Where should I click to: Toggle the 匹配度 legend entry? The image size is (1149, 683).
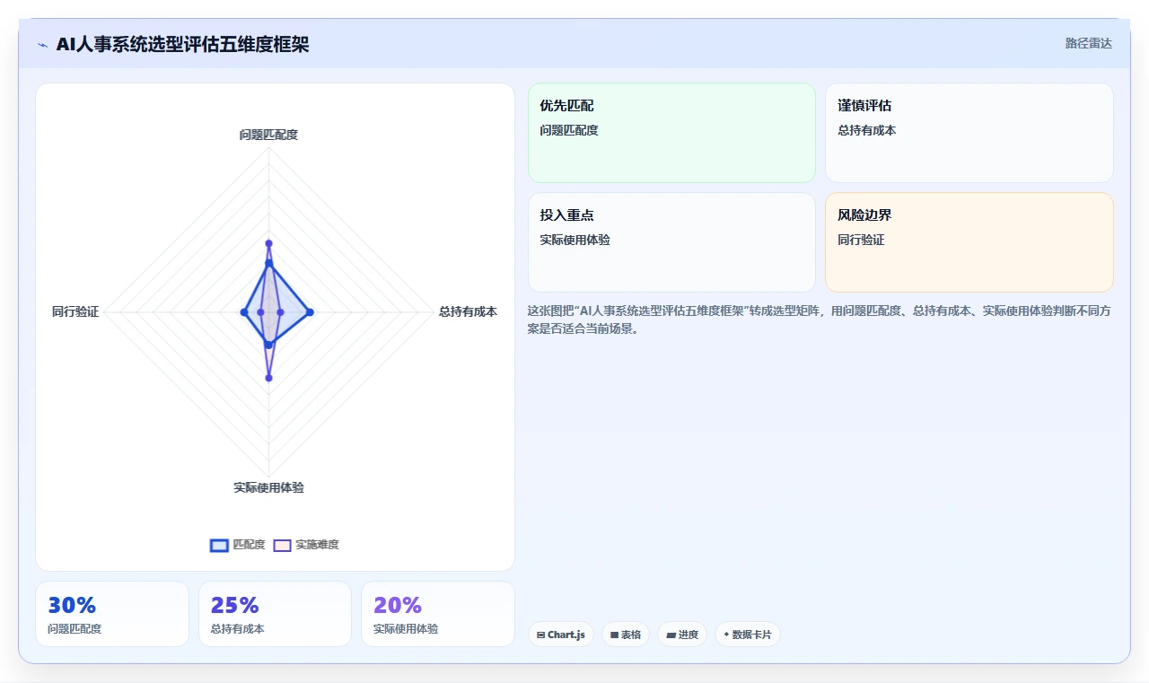click(238, 545)
